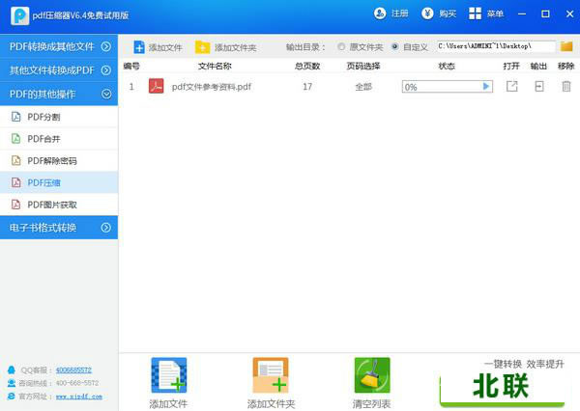
Task: Maximize the pdf压缩器 window
Action: click(545, 14)
